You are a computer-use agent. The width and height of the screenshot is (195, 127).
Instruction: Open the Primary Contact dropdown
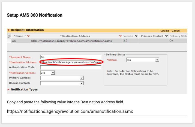[x=82, y=78]
